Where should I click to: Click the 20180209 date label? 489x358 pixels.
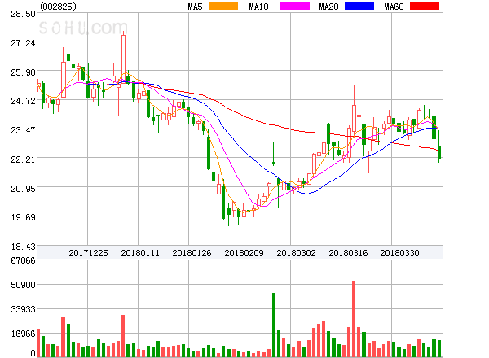click(x=244, y=253)
